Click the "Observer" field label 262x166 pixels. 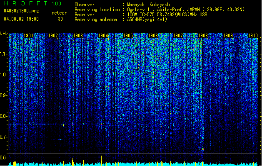[x=85, y=5]
